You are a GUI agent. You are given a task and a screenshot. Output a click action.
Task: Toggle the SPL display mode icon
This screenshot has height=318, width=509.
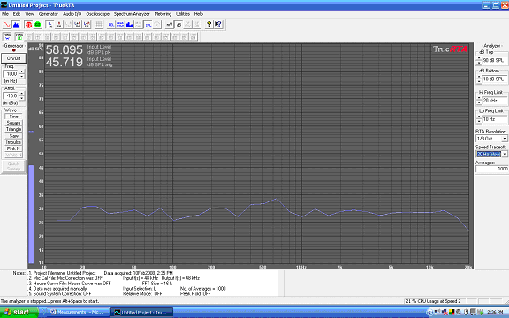[148, 25]
